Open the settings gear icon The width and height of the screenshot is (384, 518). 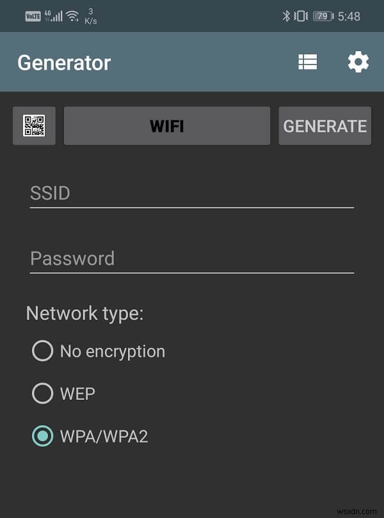click(358, 61)
